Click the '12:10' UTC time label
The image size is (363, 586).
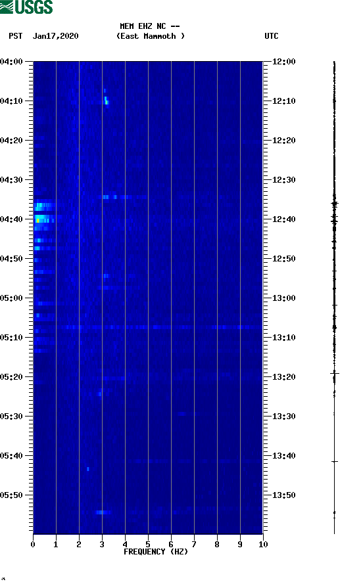[284, 101]
